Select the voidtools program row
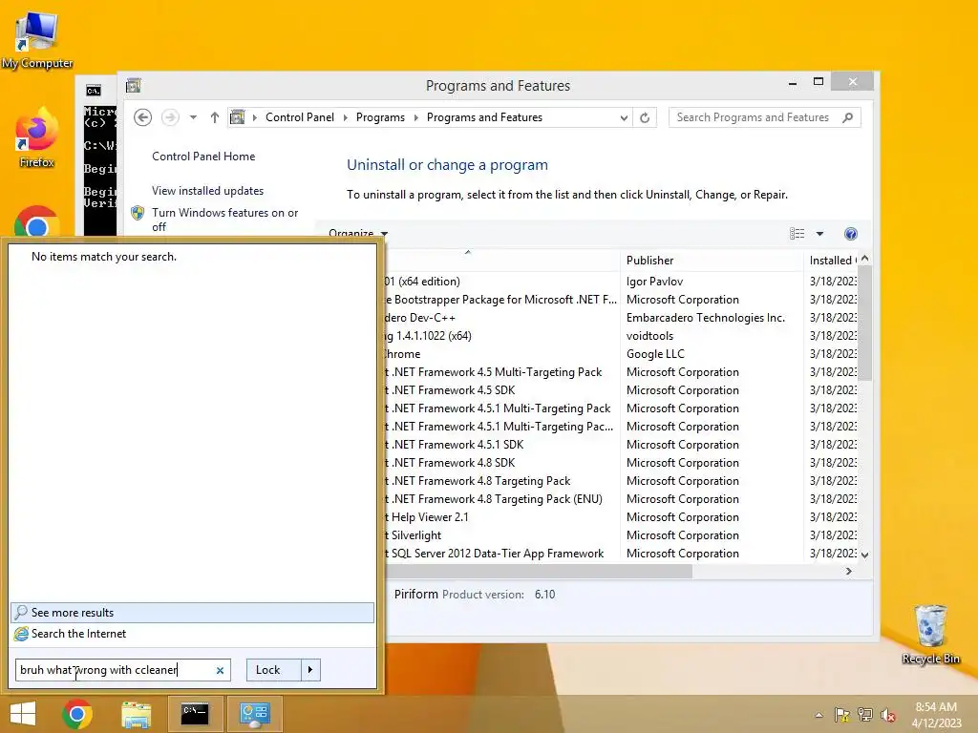The width and height of the screenshot is (978, 733). pos(621,336)
